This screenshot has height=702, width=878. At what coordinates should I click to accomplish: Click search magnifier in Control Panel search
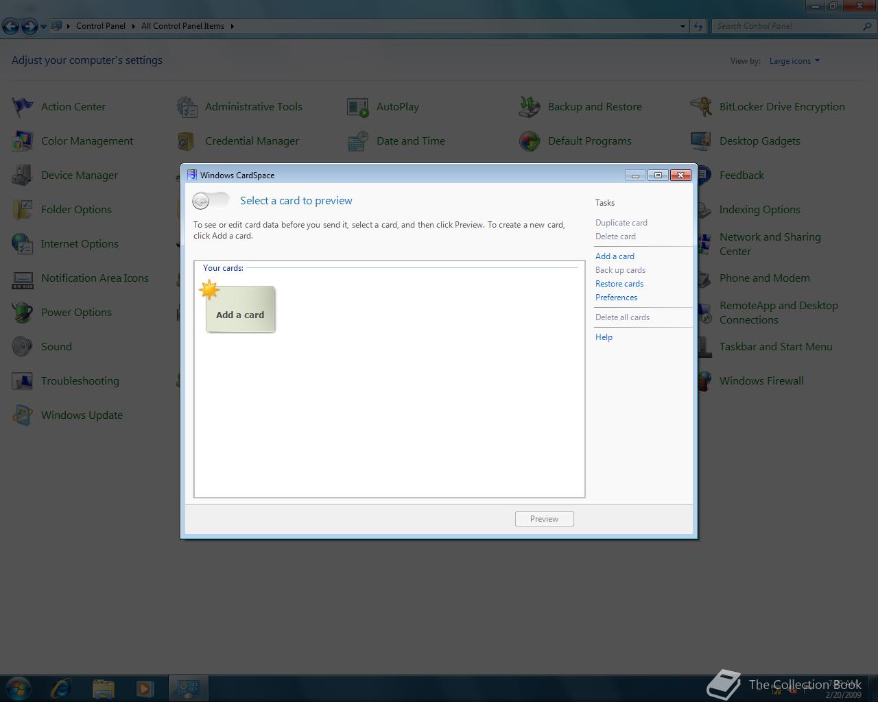click(868, 26)
